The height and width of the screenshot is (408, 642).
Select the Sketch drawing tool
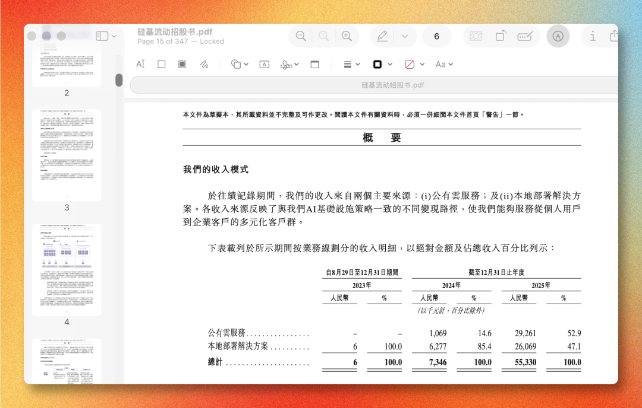pyautogui.click(x=204, y=64)
